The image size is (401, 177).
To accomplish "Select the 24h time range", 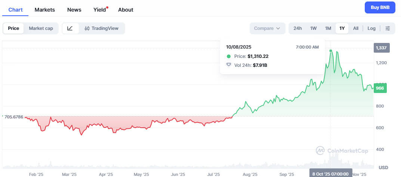I will pyautogui.click(x=297, y=28).
